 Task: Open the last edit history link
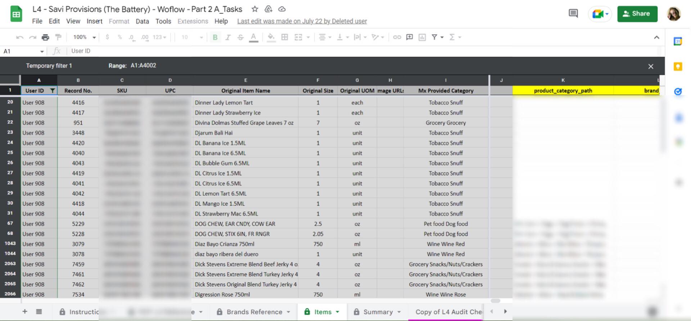pos(302,21)
